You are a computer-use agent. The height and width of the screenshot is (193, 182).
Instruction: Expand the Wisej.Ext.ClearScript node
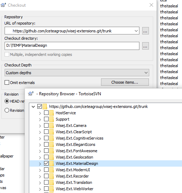[x=40, y=132]
